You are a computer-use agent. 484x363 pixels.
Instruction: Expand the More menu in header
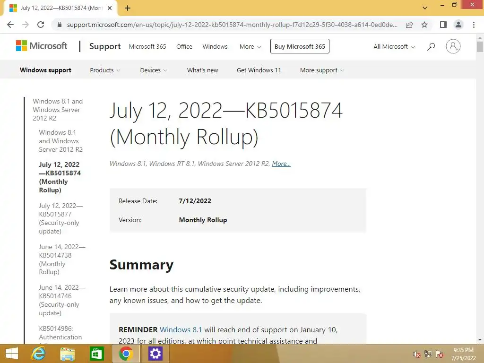click(251, 47)
